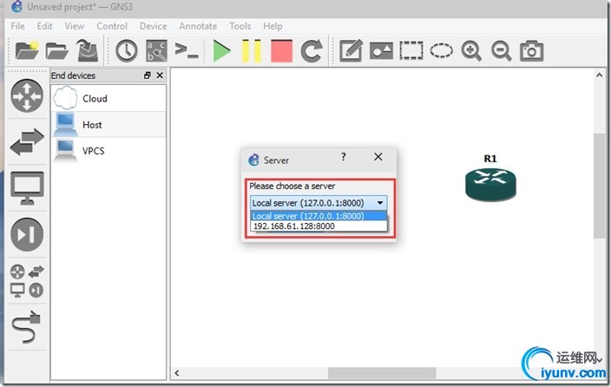611x387 pixels.
Task: Select the Draw rectangle tool
Action: point(411,51)
